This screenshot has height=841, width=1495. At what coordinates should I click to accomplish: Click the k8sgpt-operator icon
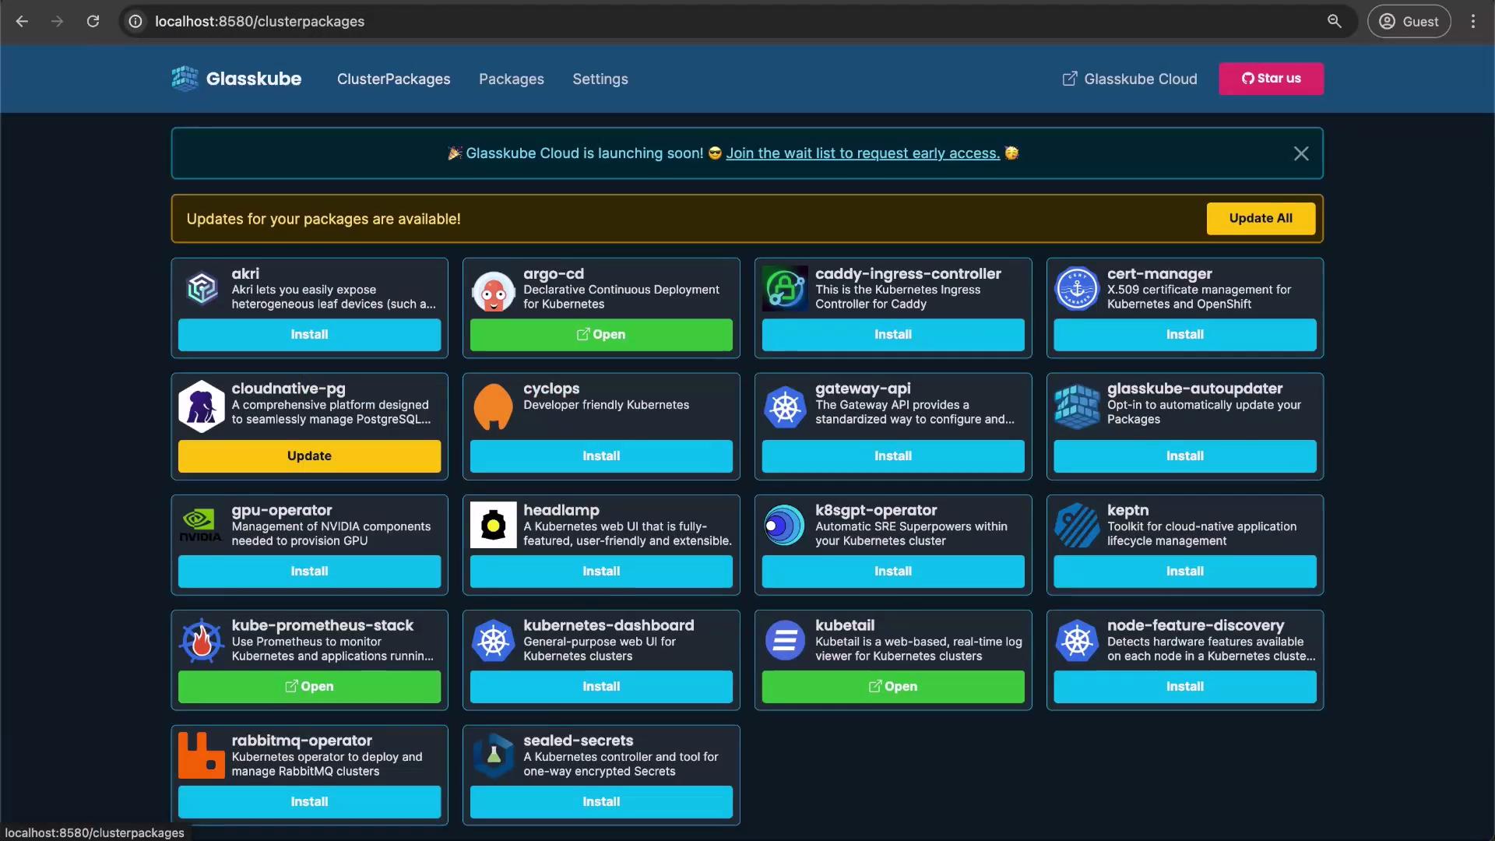pos(785,525)
